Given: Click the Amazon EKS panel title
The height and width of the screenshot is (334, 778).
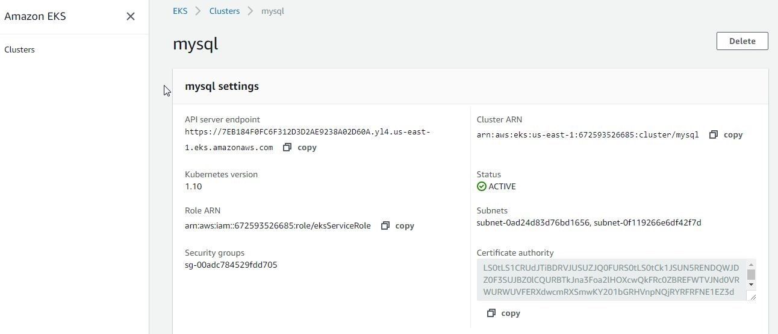Looking at the screenshot, I should [35, 16].
